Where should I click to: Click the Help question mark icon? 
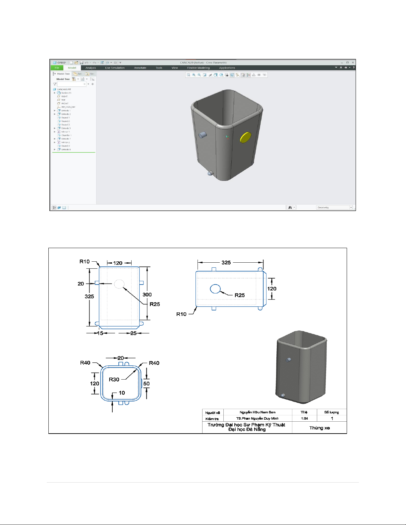point(353,68)
